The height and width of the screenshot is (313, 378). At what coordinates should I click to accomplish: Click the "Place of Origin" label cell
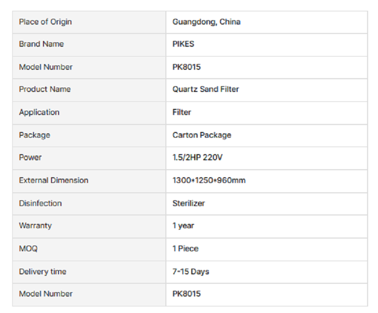coord(45,22)
